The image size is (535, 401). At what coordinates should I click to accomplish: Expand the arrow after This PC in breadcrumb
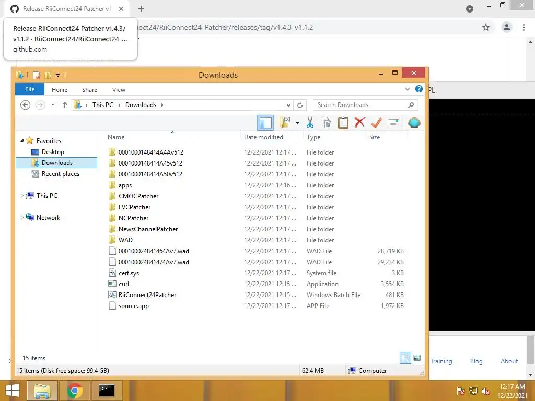click(120, 105)
